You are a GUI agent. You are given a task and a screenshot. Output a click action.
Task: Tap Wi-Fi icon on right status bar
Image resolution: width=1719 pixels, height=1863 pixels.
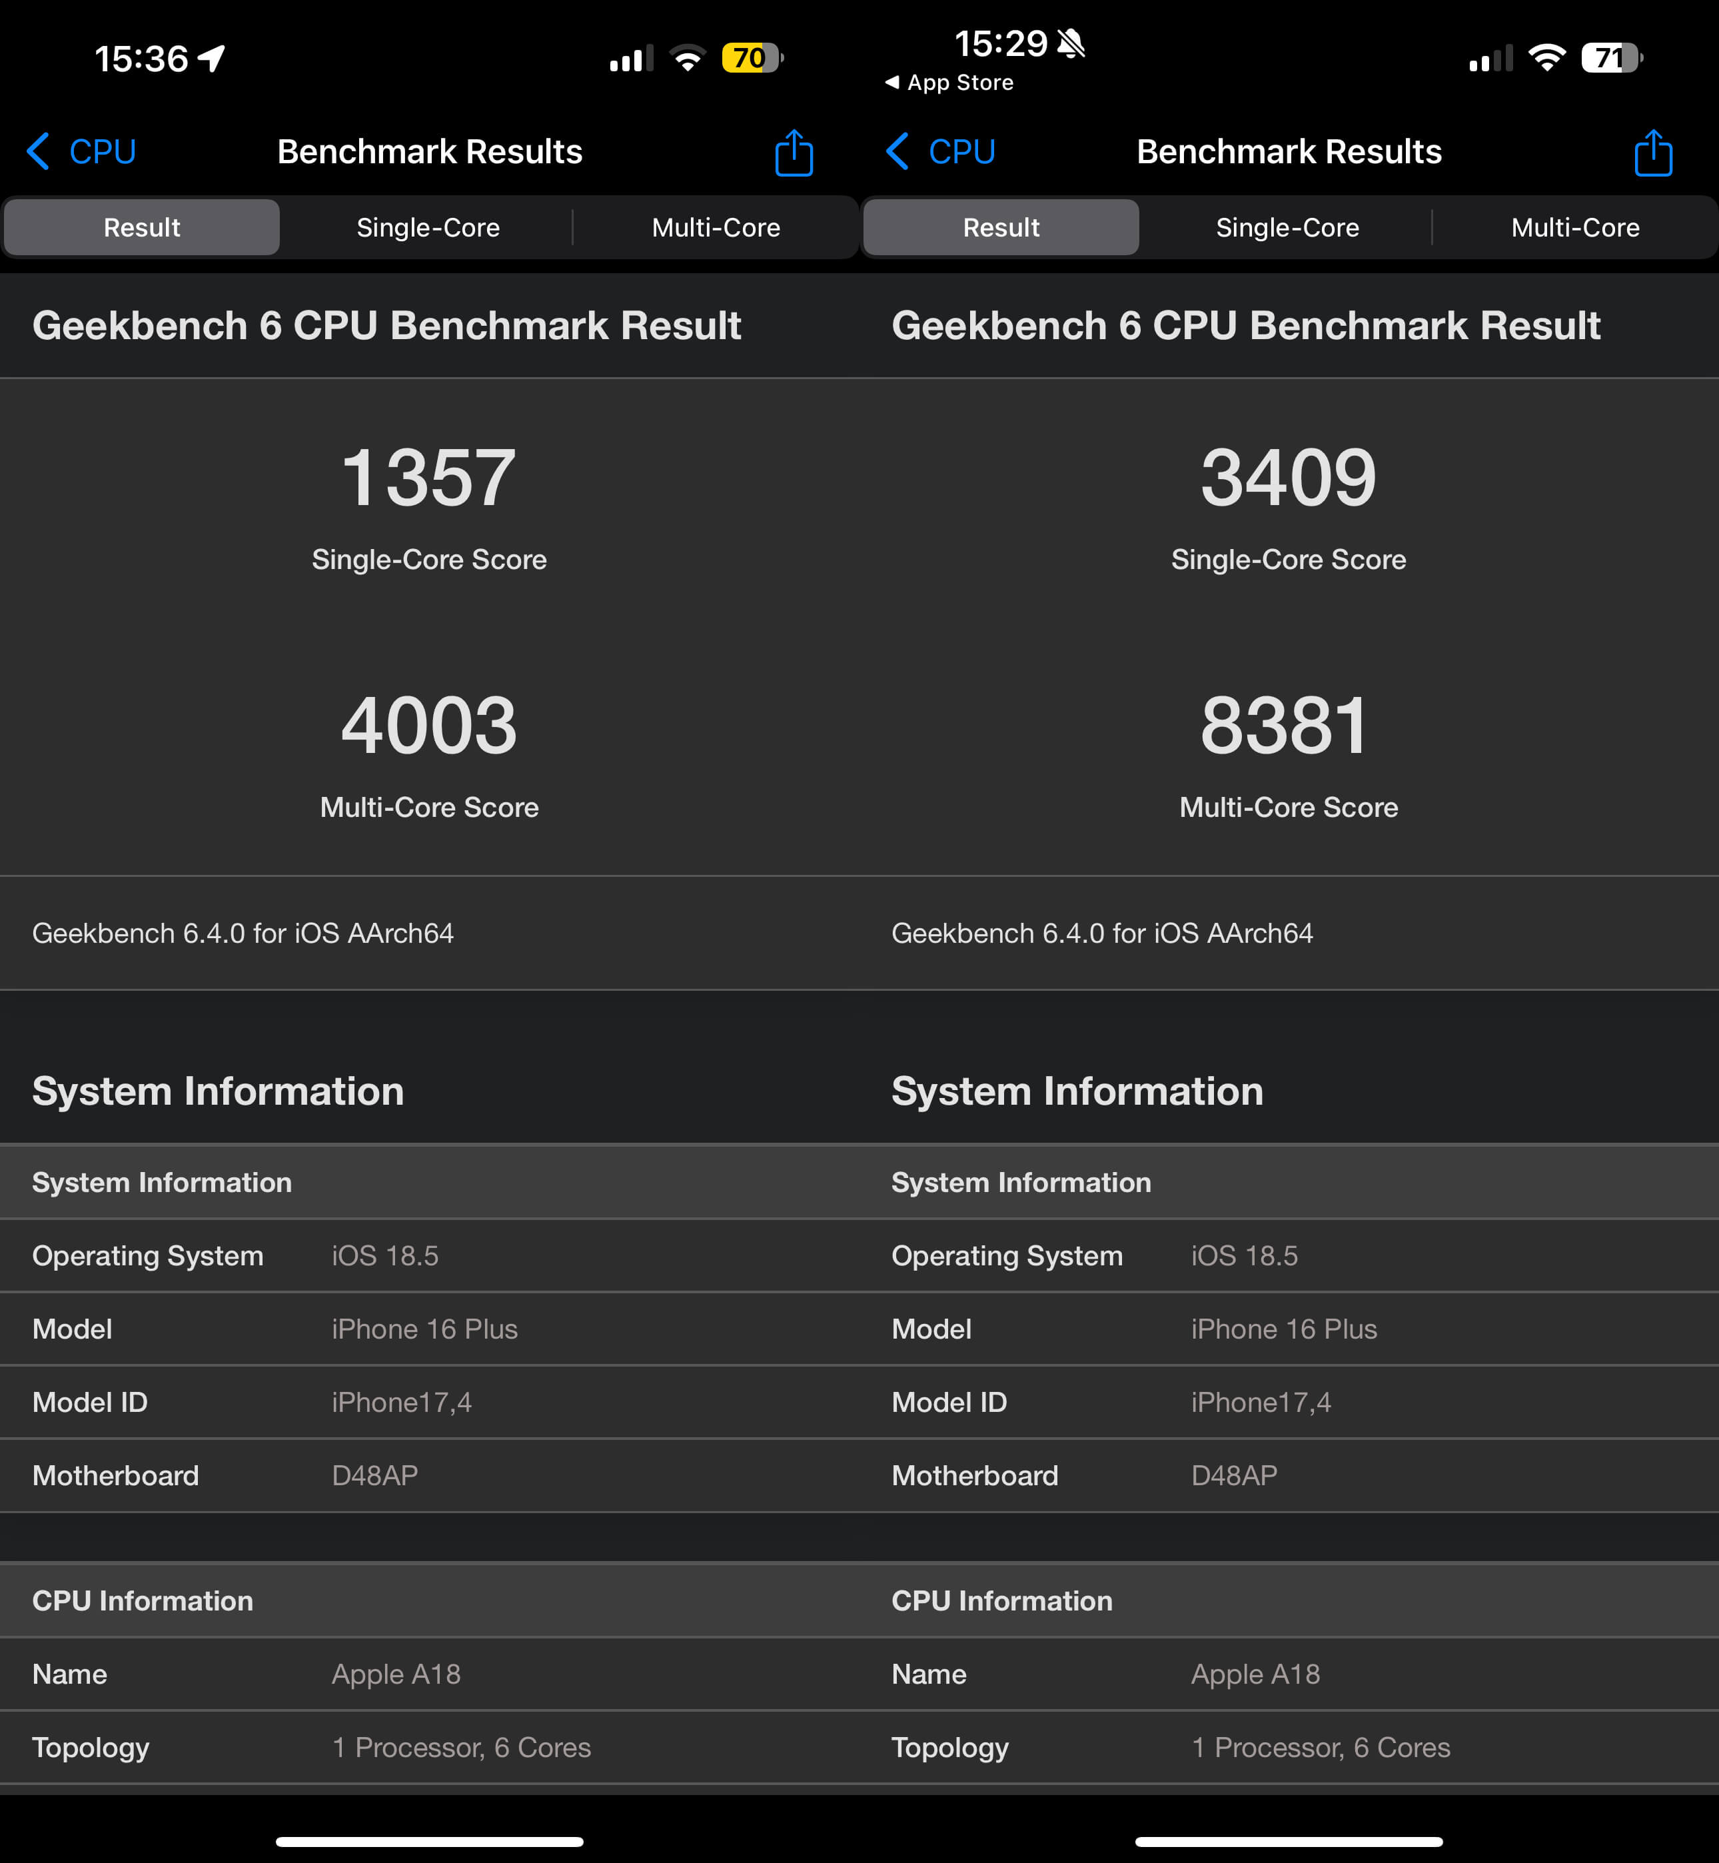1547,59
